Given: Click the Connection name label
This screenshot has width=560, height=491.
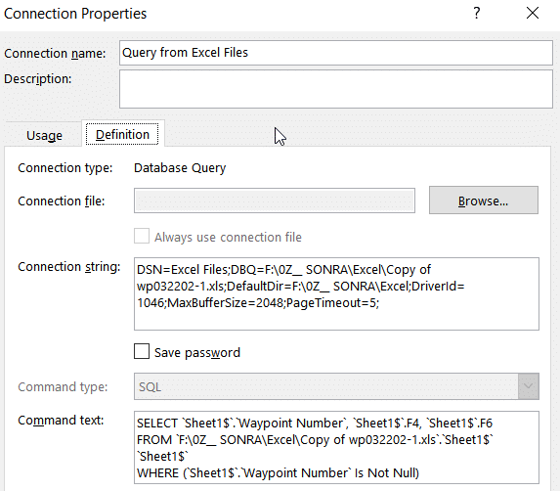Looking at the screenshot, I should tap(55, 54).
